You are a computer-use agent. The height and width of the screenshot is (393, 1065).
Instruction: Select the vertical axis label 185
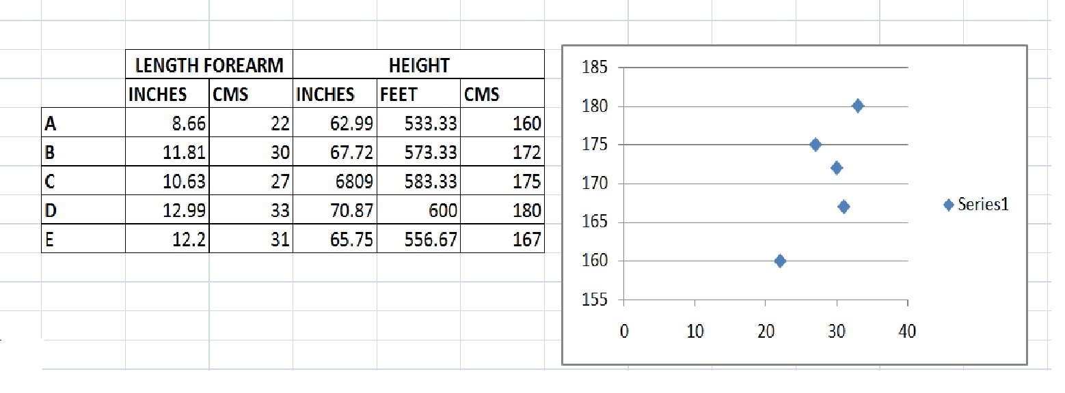(x=593, y=68)
